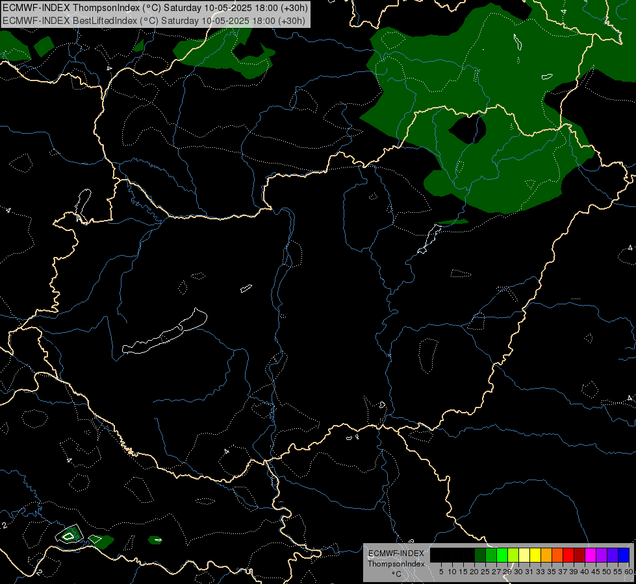
Task: Select the bright green 27–29 legend swatch
Action: (x=502, y=555)
